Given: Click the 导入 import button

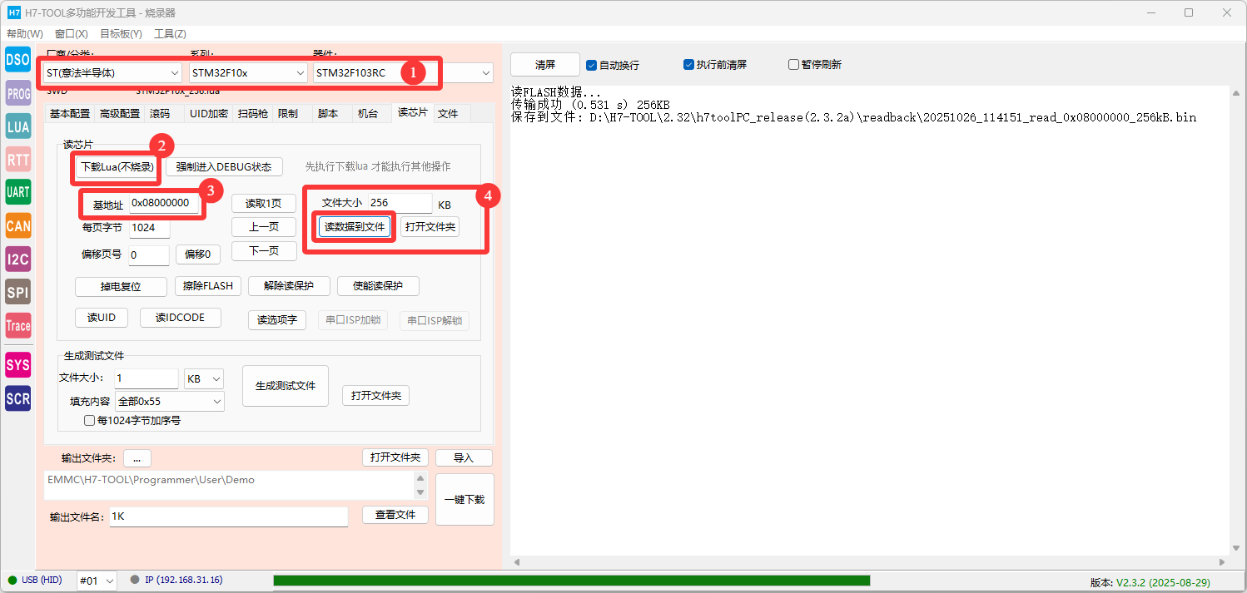Looking at the screenshot, I should 464,458.
